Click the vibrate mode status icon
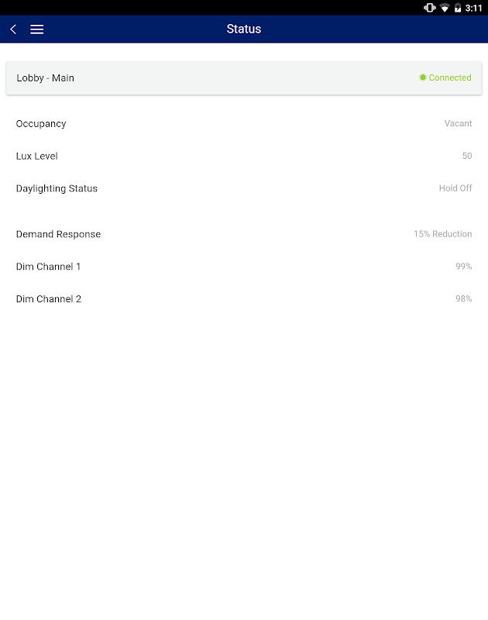The height and width of the screenshot is (620, 488). click(430, 8)
